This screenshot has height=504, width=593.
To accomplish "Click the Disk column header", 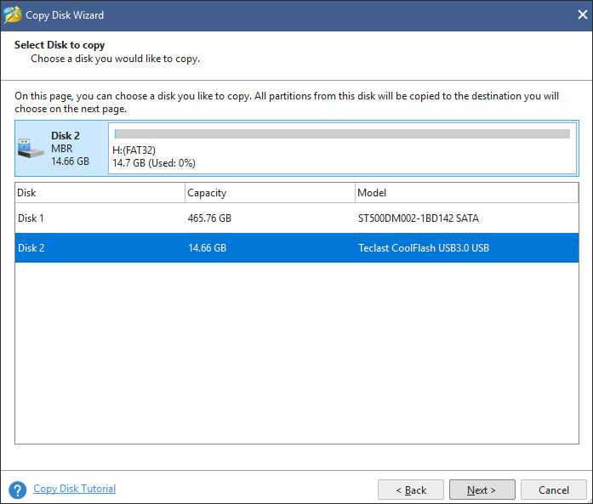I will [100, 193].
